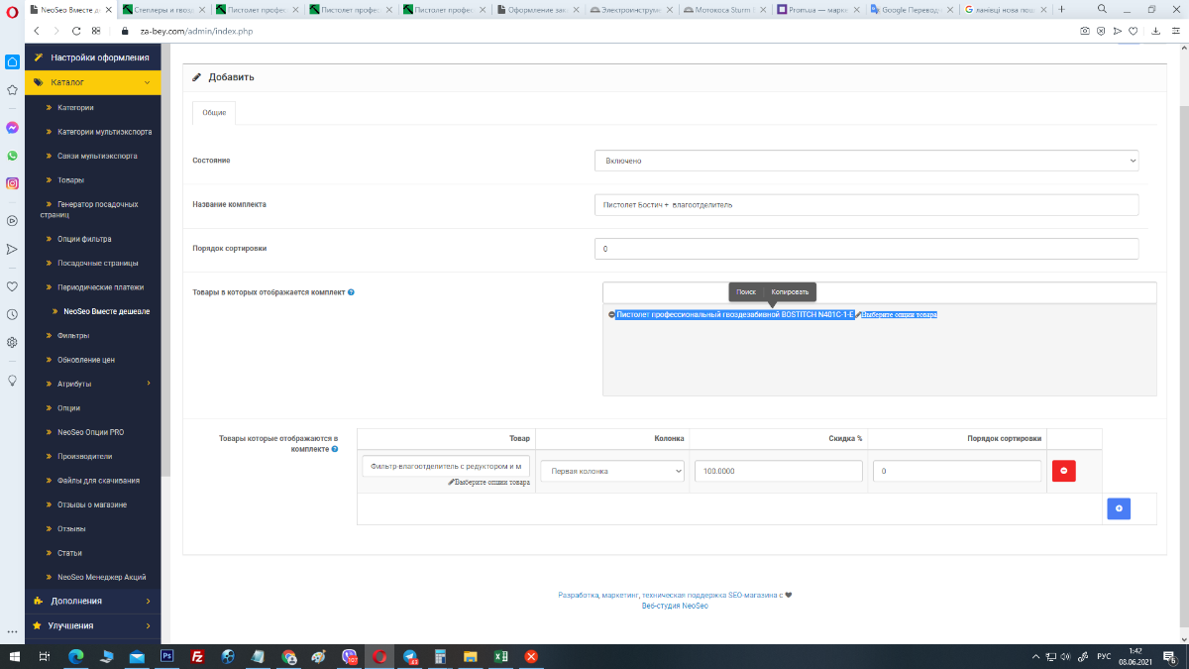Open Обновление цен in the sidebar
The height and width of the screenshot is (669, 1189).
point(86,359)
